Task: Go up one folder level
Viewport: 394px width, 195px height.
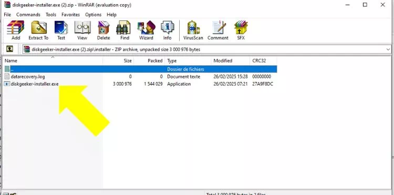Action: [9, 49]
